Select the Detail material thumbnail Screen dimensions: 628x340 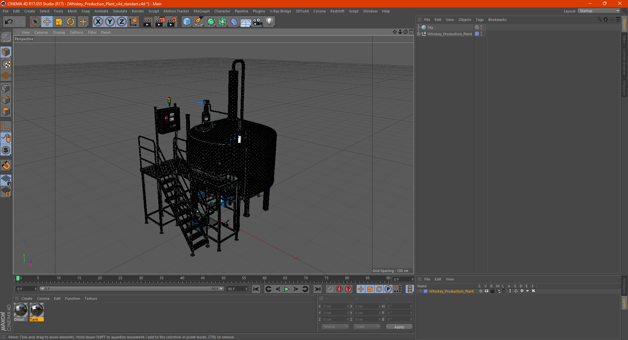pyautogui.click(x=21, y=310)
